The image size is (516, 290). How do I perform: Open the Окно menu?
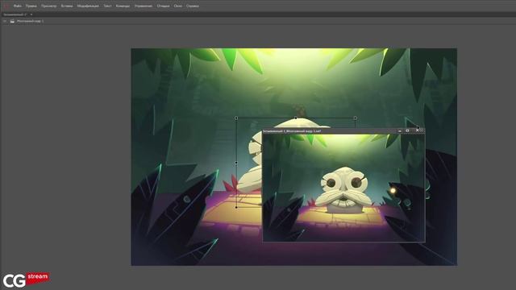[x=177, y=6]
